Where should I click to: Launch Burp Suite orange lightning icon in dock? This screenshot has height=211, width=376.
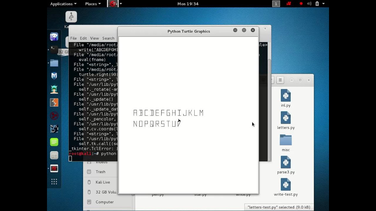tap(54, 103)
